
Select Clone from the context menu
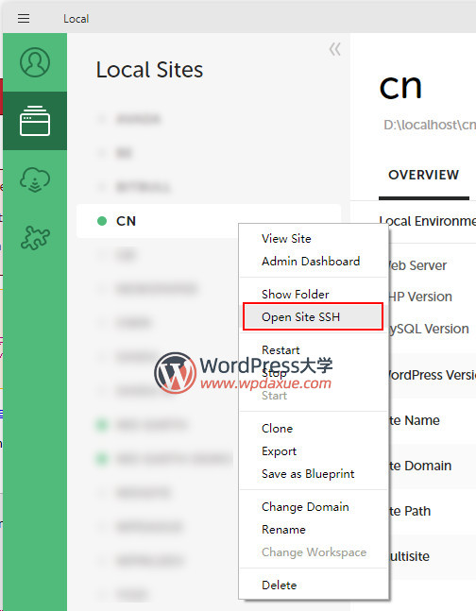(277, 428)
